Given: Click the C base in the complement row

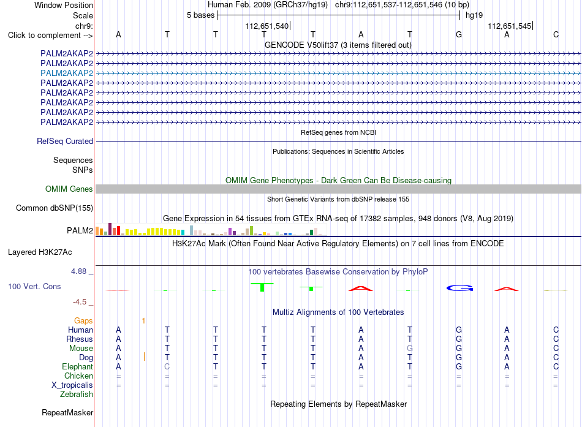Looking at the screenshot, I should [x=556, y=34].
